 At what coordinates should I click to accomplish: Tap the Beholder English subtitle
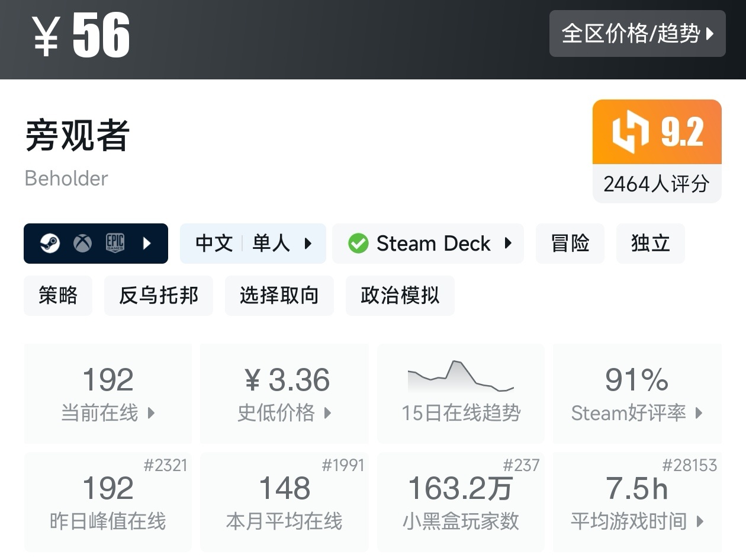pyautogui.click(x=66, y=178)
